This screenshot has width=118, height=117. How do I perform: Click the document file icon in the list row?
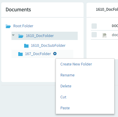click(104, 35)
